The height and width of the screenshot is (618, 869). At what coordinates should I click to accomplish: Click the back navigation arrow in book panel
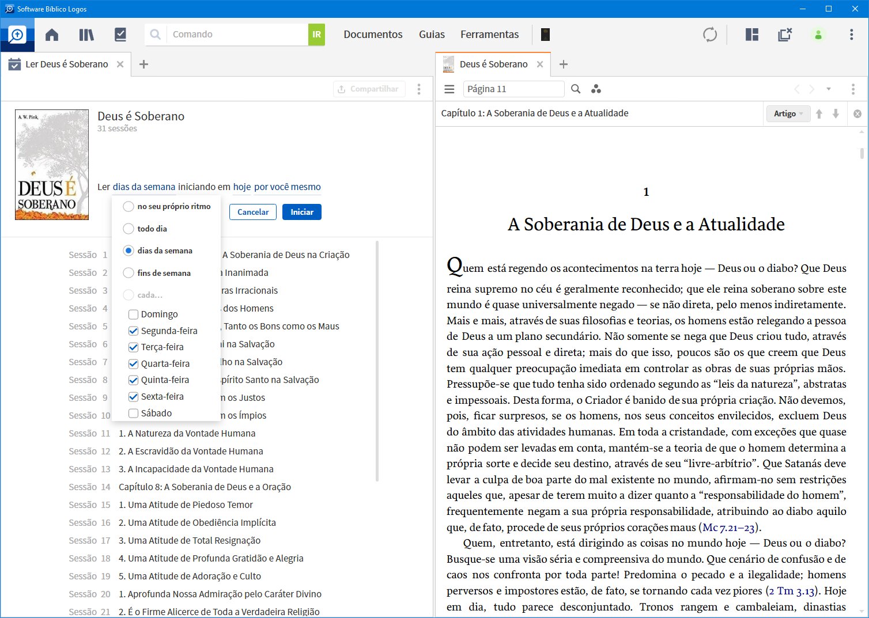(796, 89)
